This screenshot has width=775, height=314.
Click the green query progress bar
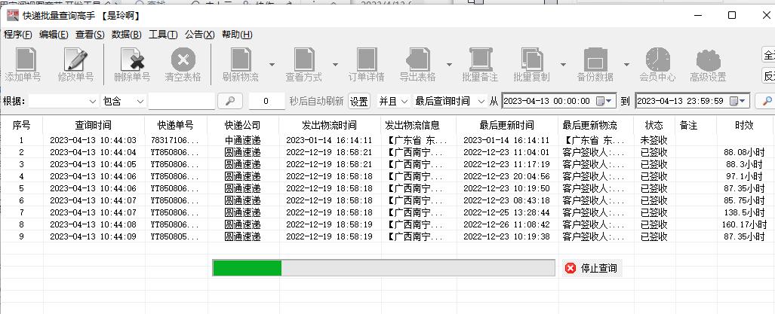pyautogui.click(x=383, y=267)
